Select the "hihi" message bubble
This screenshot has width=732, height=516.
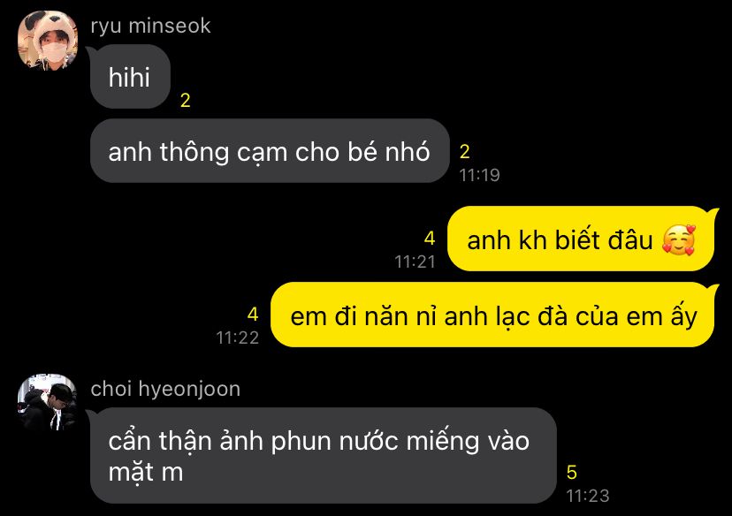[x=130, y=77]
